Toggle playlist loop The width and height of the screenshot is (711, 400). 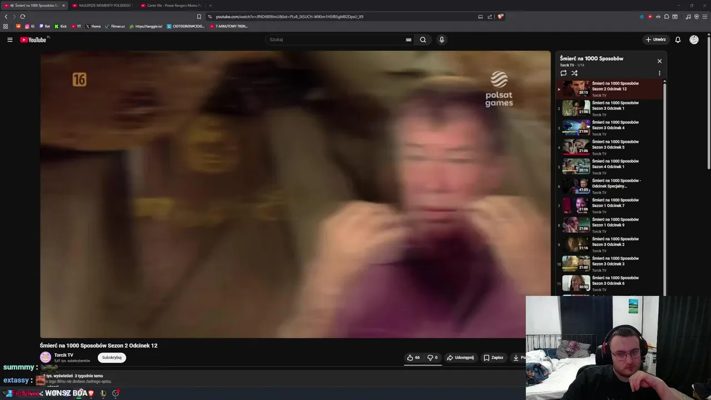coord(563,73)
